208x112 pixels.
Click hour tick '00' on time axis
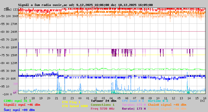pos(80,98)
